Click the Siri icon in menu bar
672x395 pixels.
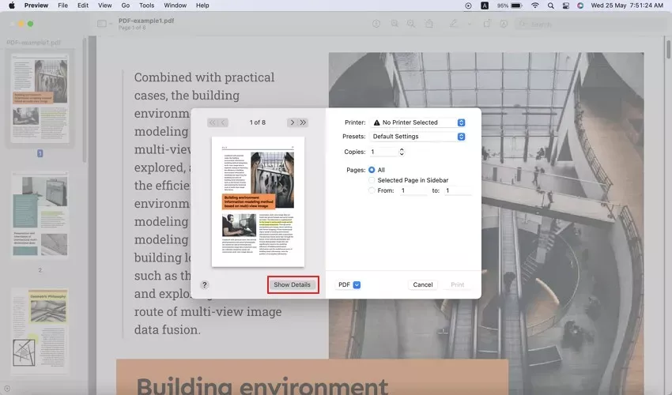coord(580,5)
